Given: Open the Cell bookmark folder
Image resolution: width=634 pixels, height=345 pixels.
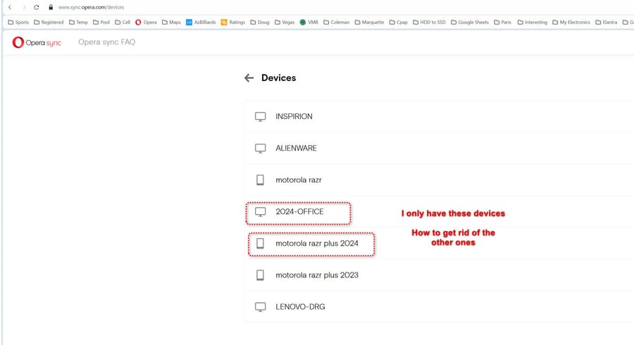Looking at the screenshot, I should (123, 23).
